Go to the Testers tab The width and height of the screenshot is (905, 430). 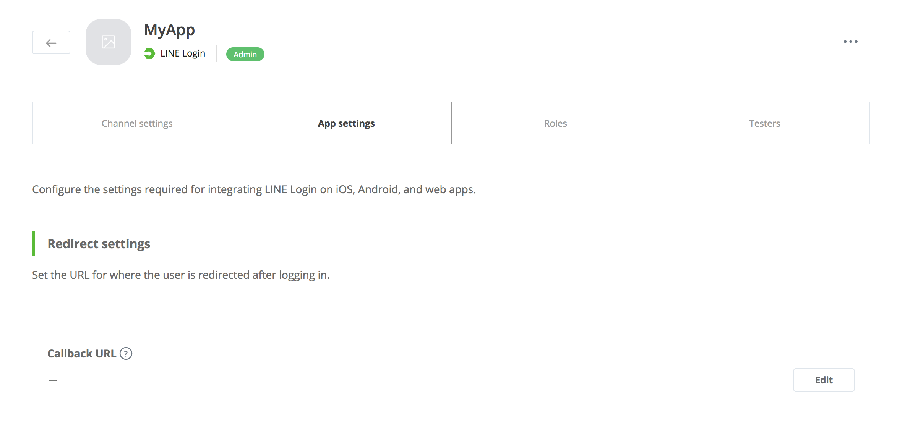coord(765,123)
